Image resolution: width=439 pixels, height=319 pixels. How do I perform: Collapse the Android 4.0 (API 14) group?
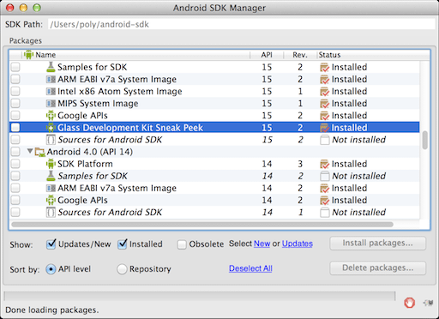pos(30,151)
